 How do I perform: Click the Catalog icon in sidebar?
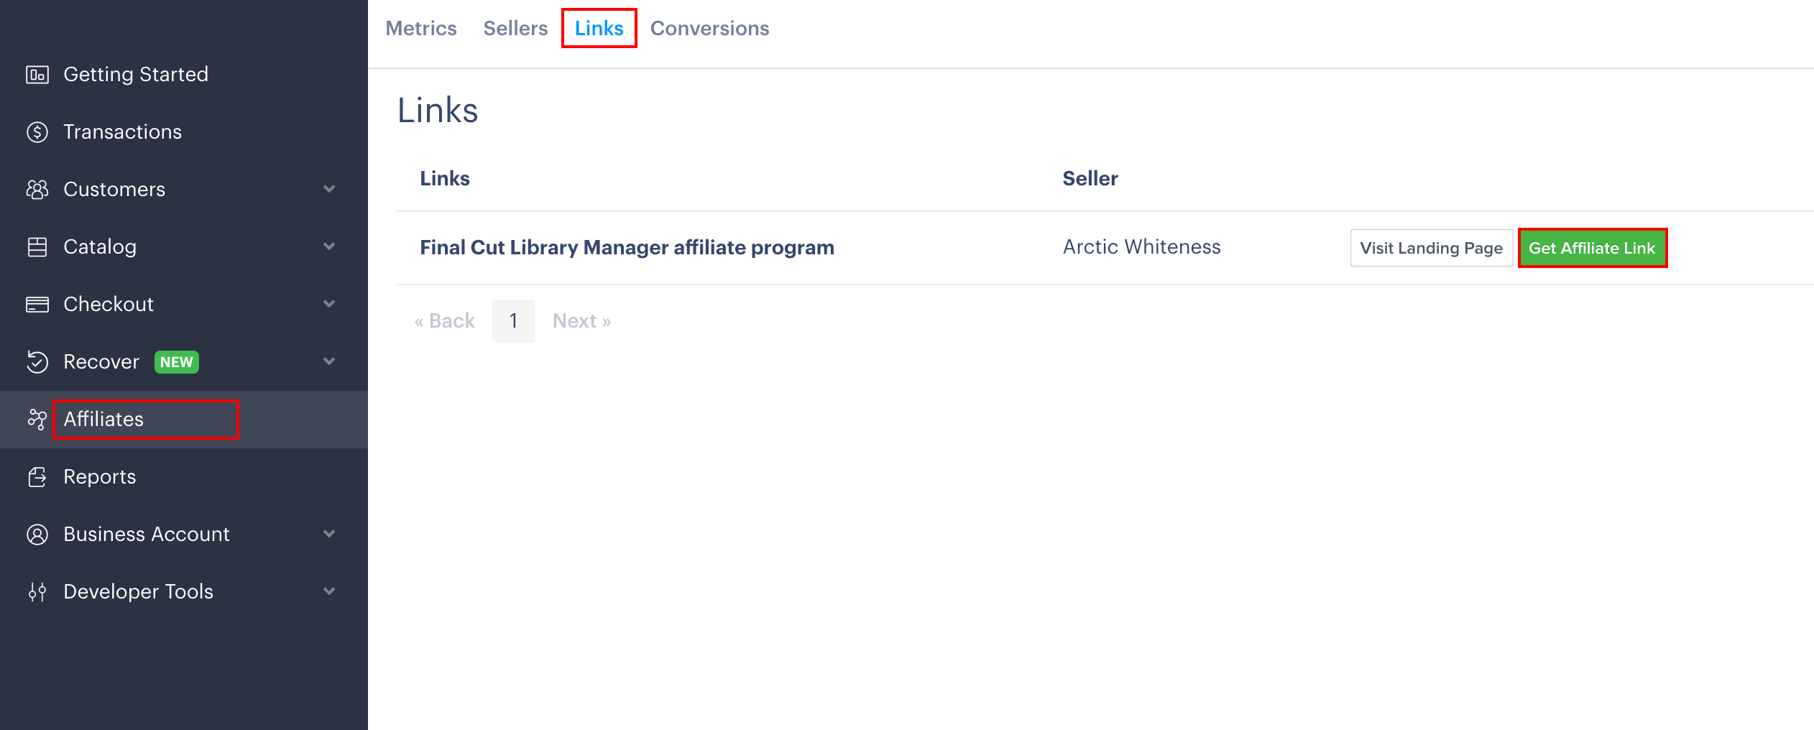click(37, 247)
